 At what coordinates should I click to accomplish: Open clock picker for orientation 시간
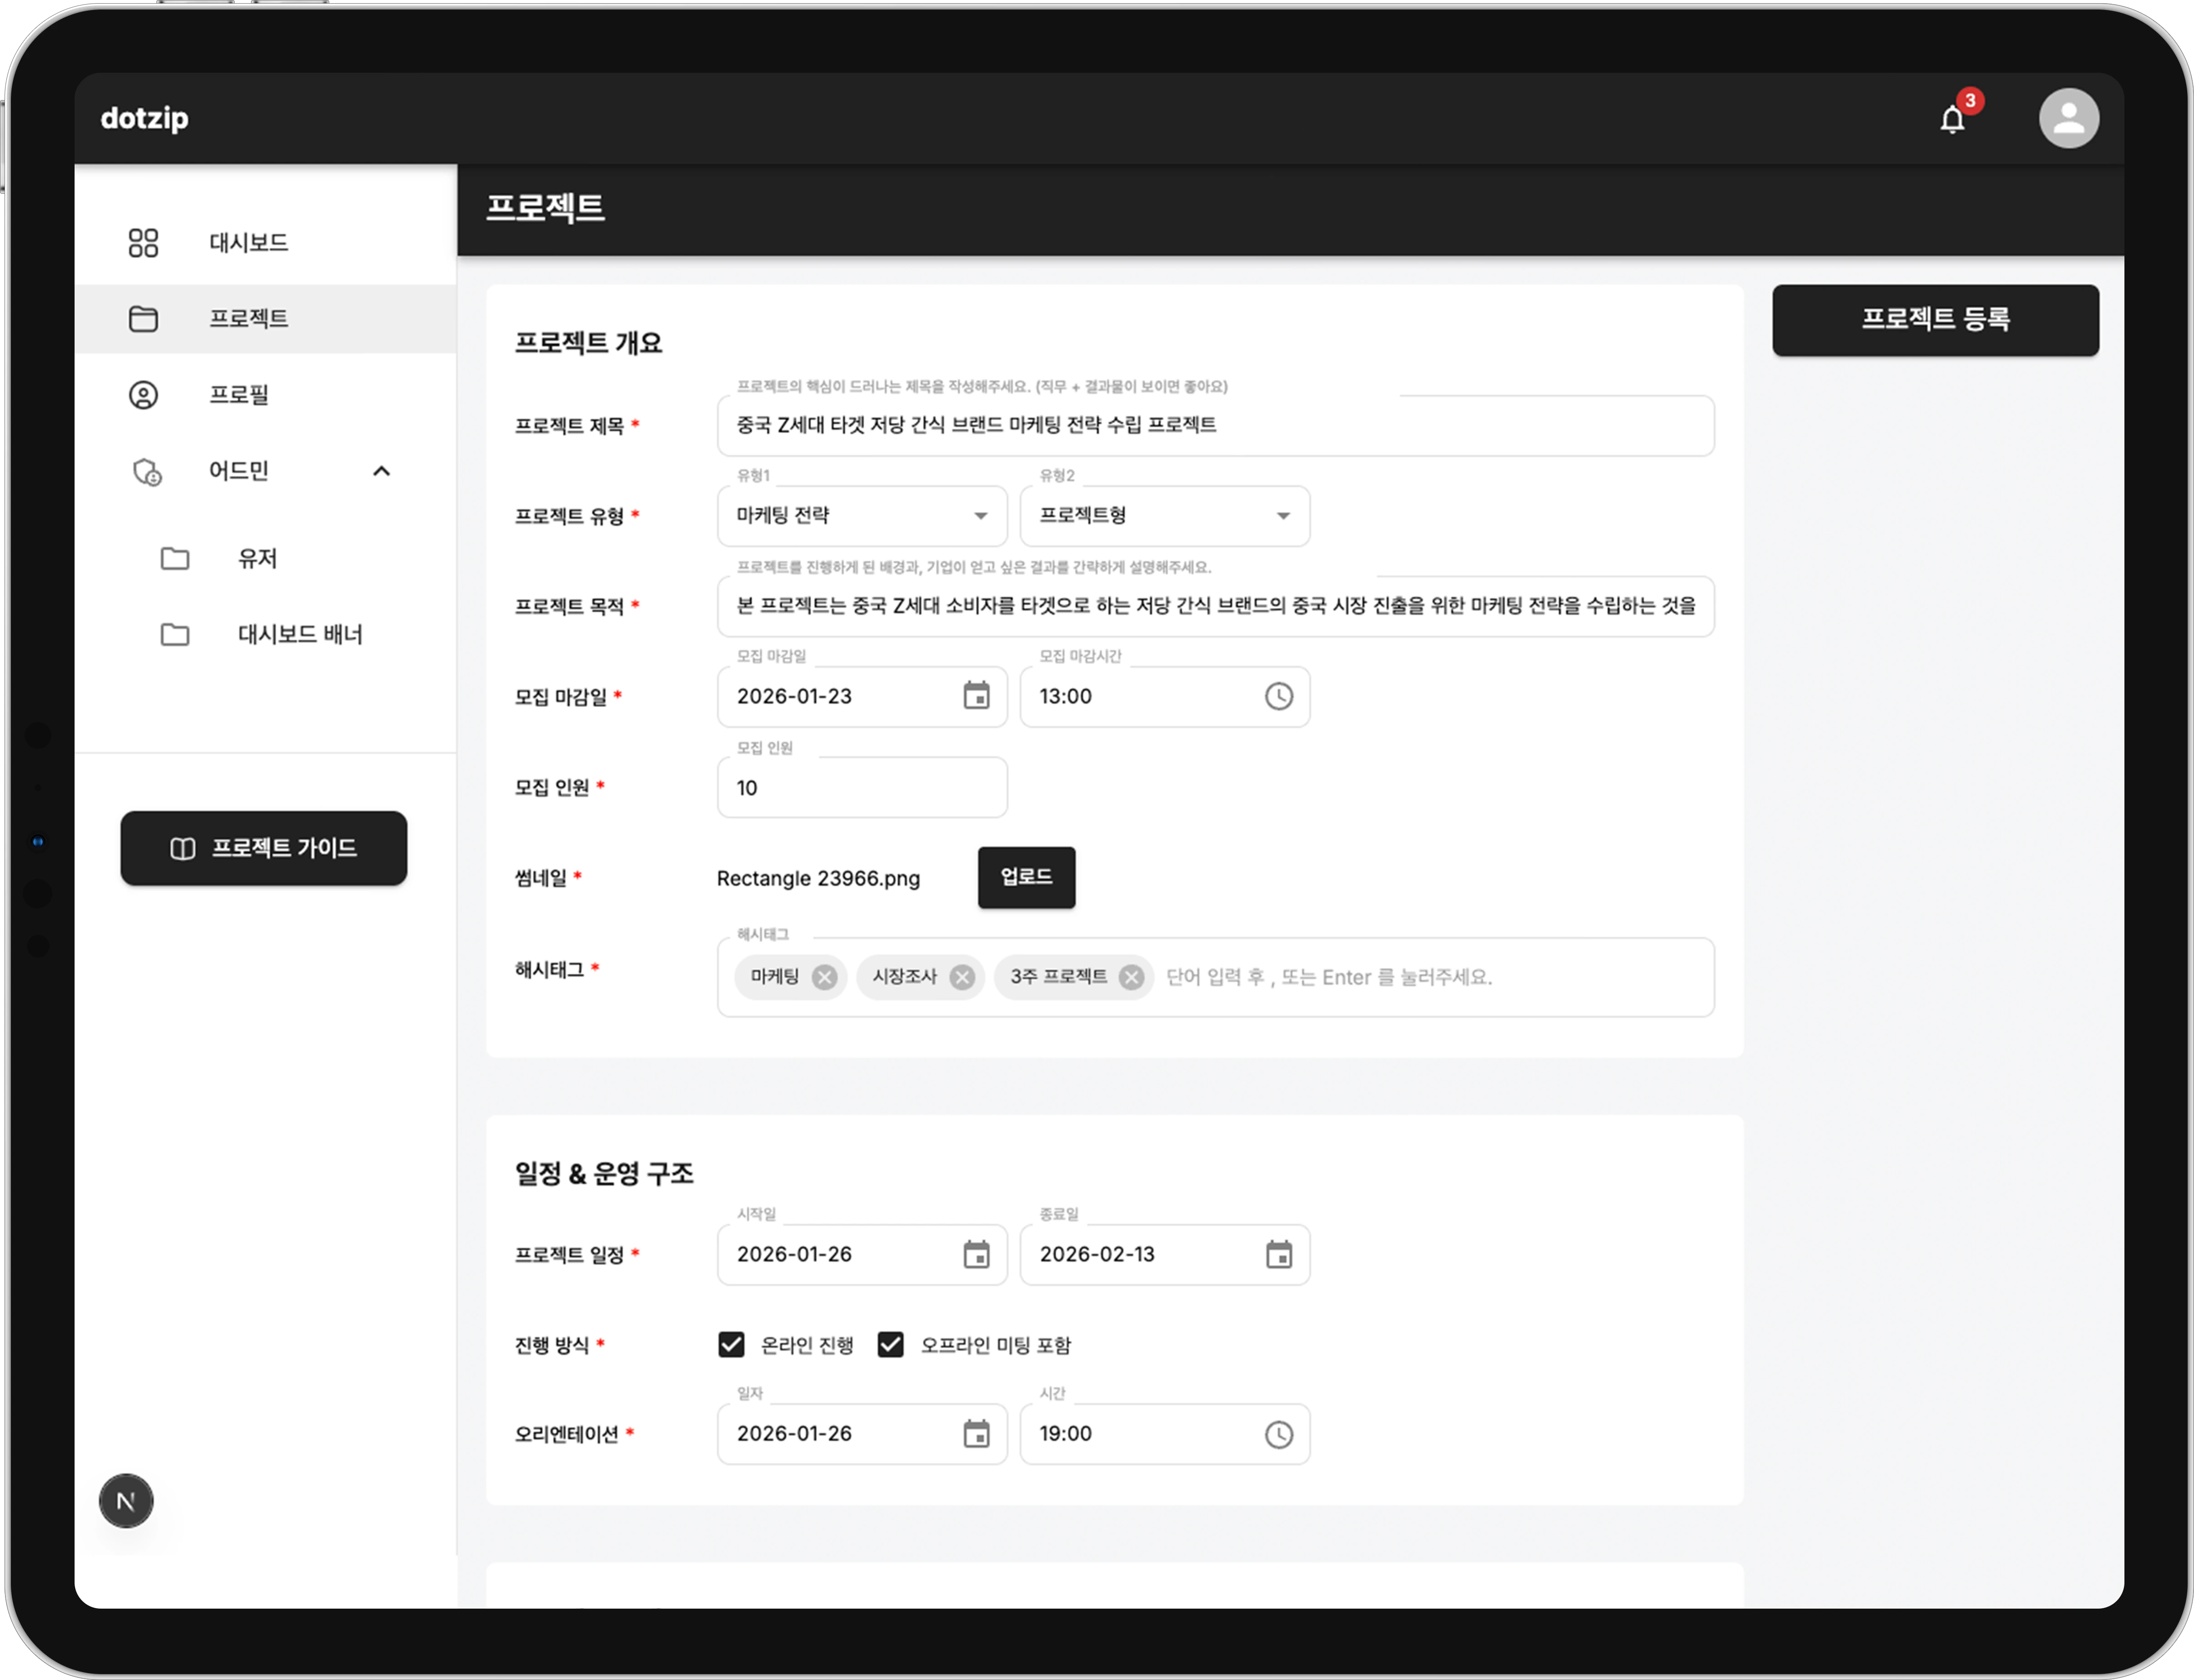tap(1278, 1434)
